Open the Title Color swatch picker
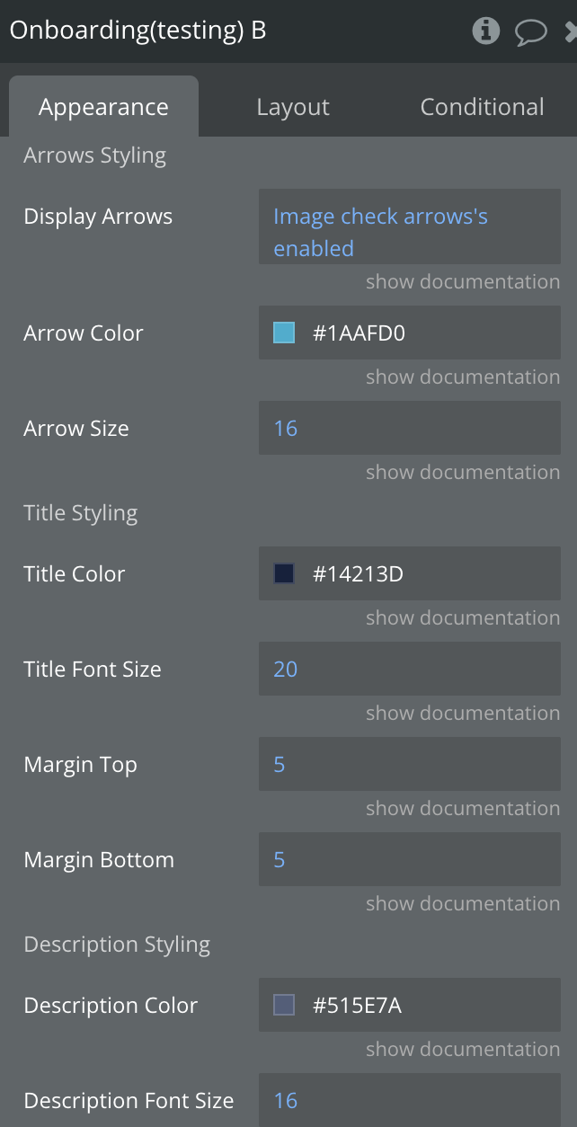 [284, 574]
